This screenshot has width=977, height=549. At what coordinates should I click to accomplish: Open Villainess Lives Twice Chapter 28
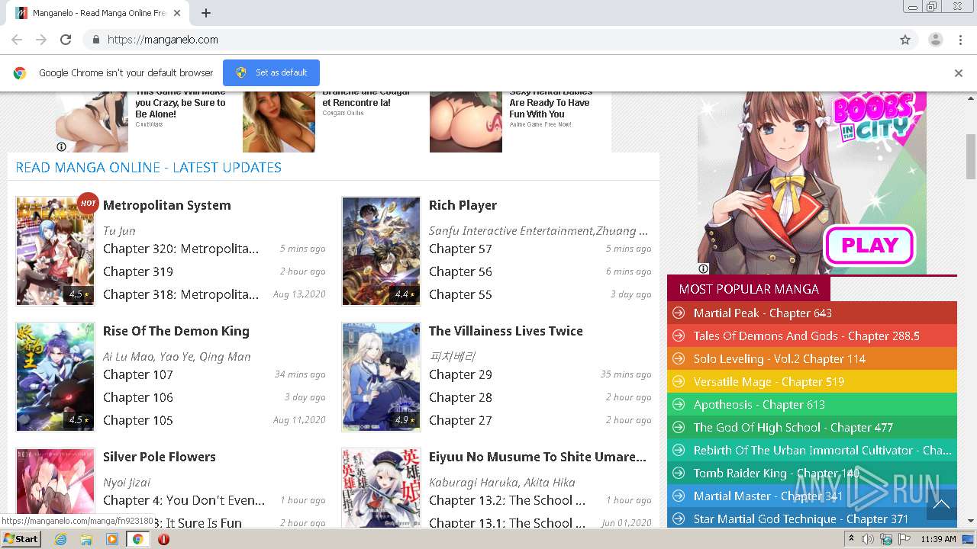[460, 397]
